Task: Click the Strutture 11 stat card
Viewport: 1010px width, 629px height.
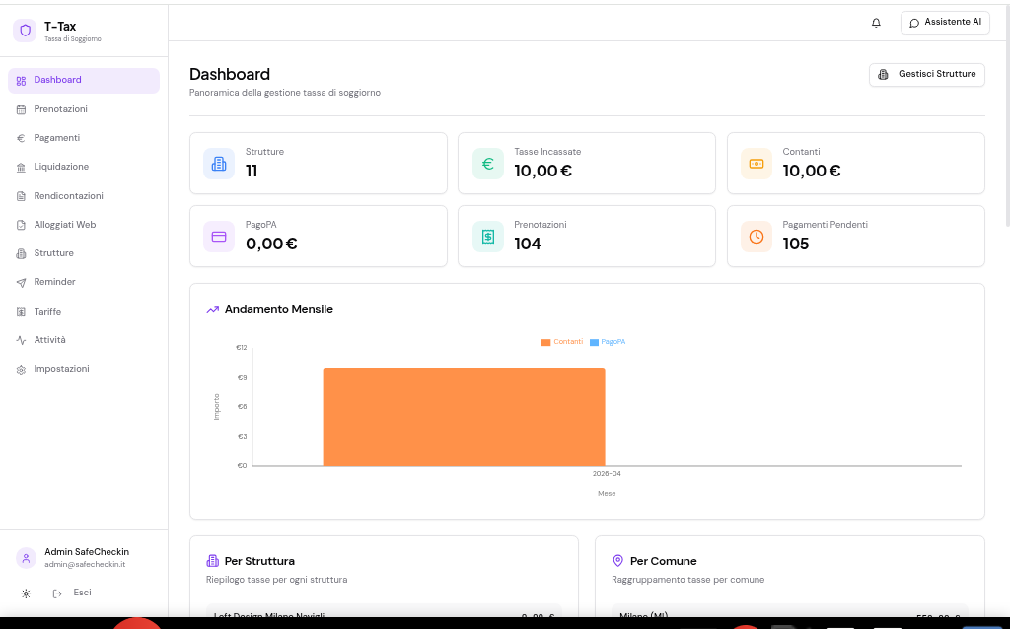Action: coord(319,164)
